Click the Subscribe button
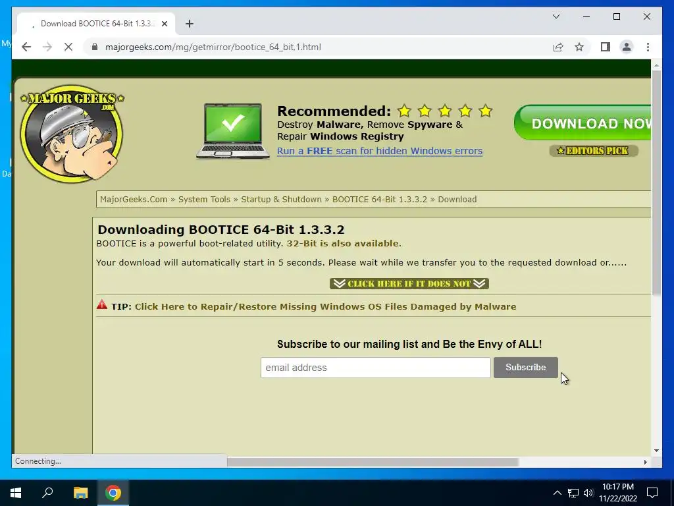The image size is (674, 506). [526, 368]
